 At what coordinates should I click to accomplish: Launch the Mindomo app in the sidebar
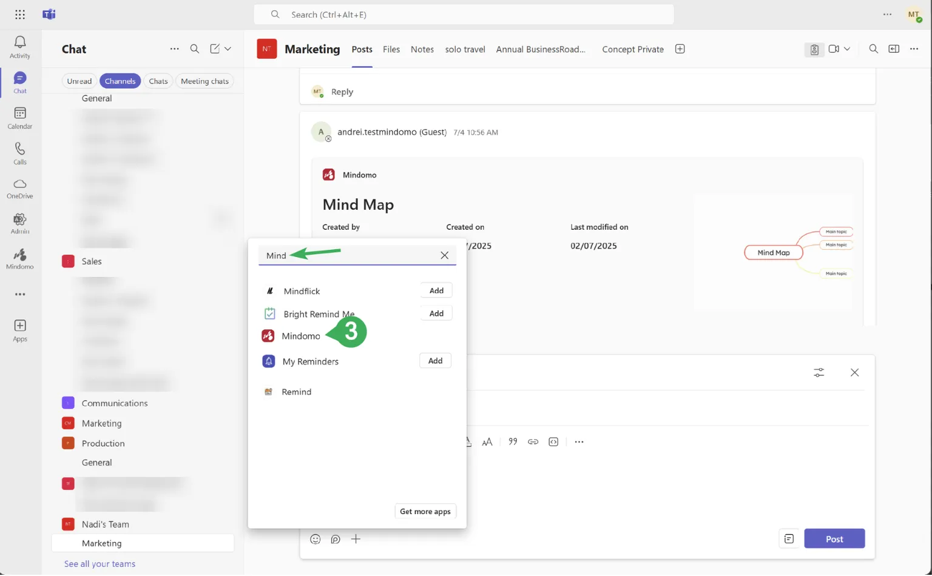point(20,259)
